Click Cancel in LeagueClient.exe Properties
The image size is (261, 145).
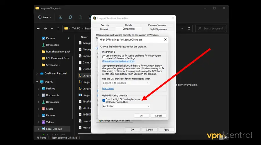coord(149,130)
